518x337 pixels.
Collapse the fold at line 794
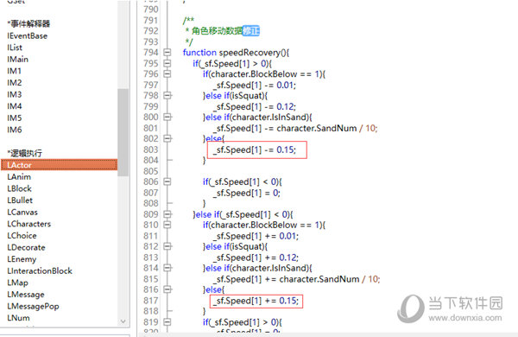point(167,53)
